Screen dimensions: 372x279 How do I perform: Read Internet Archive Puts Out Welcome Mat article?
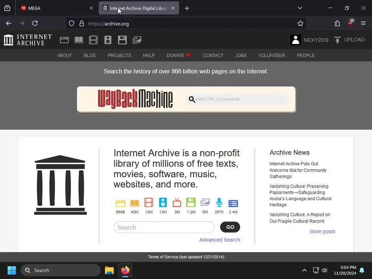click(298, 170)
